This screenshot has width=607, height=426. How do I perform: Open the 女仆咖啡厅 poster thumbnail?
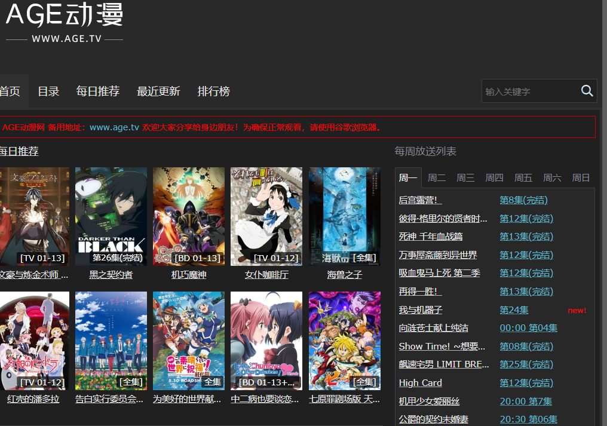click(x=266, y=216)
